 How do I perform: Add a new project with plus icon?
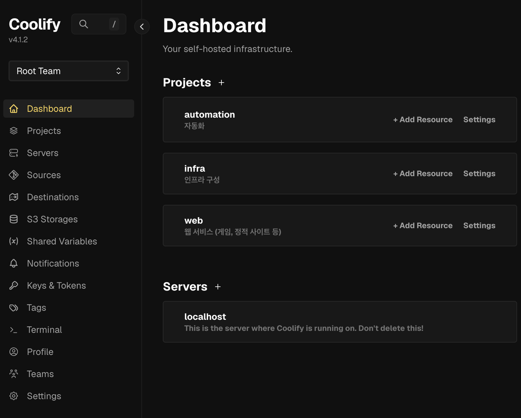tap(221, 82)
